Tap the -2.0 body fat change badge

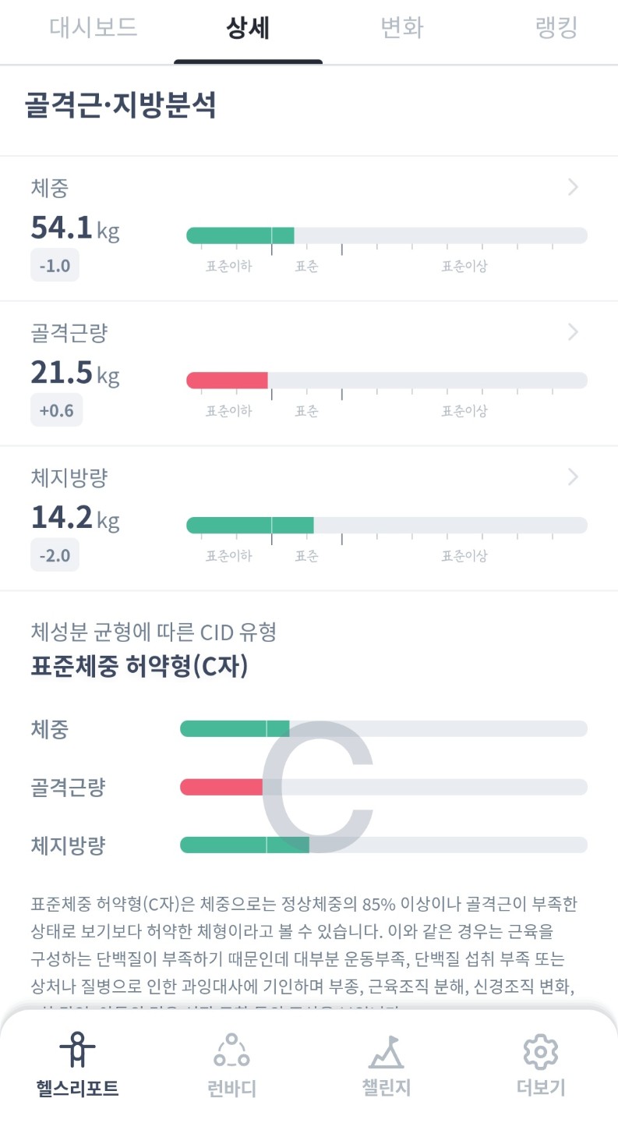[55, 556]
